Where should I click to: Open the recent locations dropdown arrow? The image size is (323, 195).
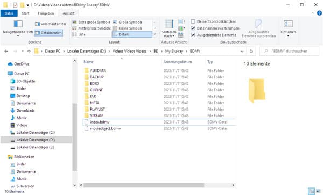click(23, 51)
